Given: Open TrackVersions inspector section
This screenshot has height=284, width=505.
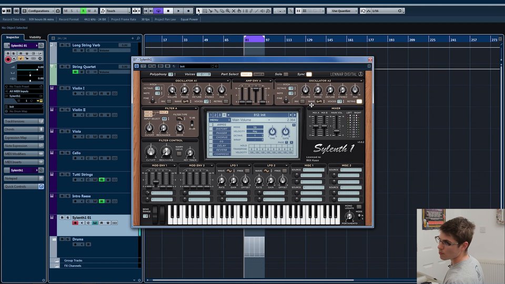Looking at the screenshot, I should [24, 121].
